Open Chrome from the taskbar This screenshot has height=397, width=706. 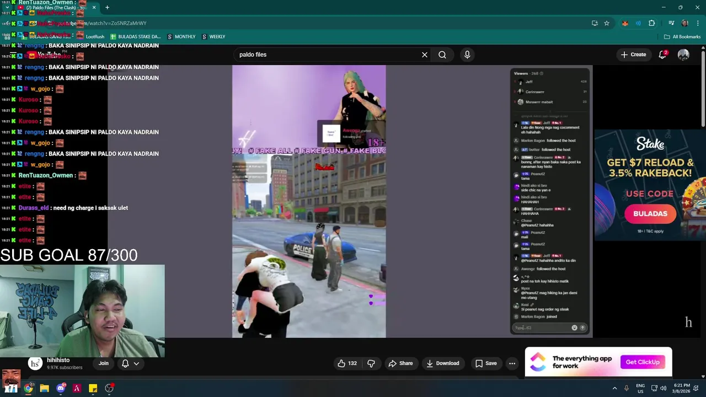tap(28, 388)
